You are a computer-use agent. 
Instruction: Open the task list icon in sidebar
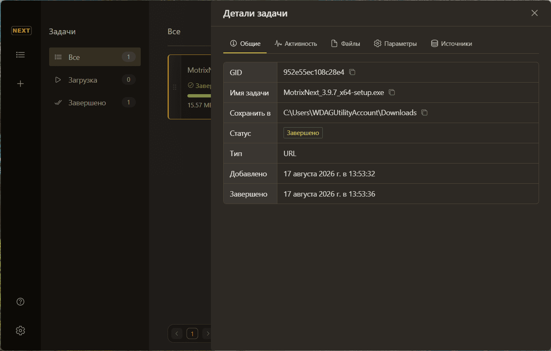(x=20, y=55)
